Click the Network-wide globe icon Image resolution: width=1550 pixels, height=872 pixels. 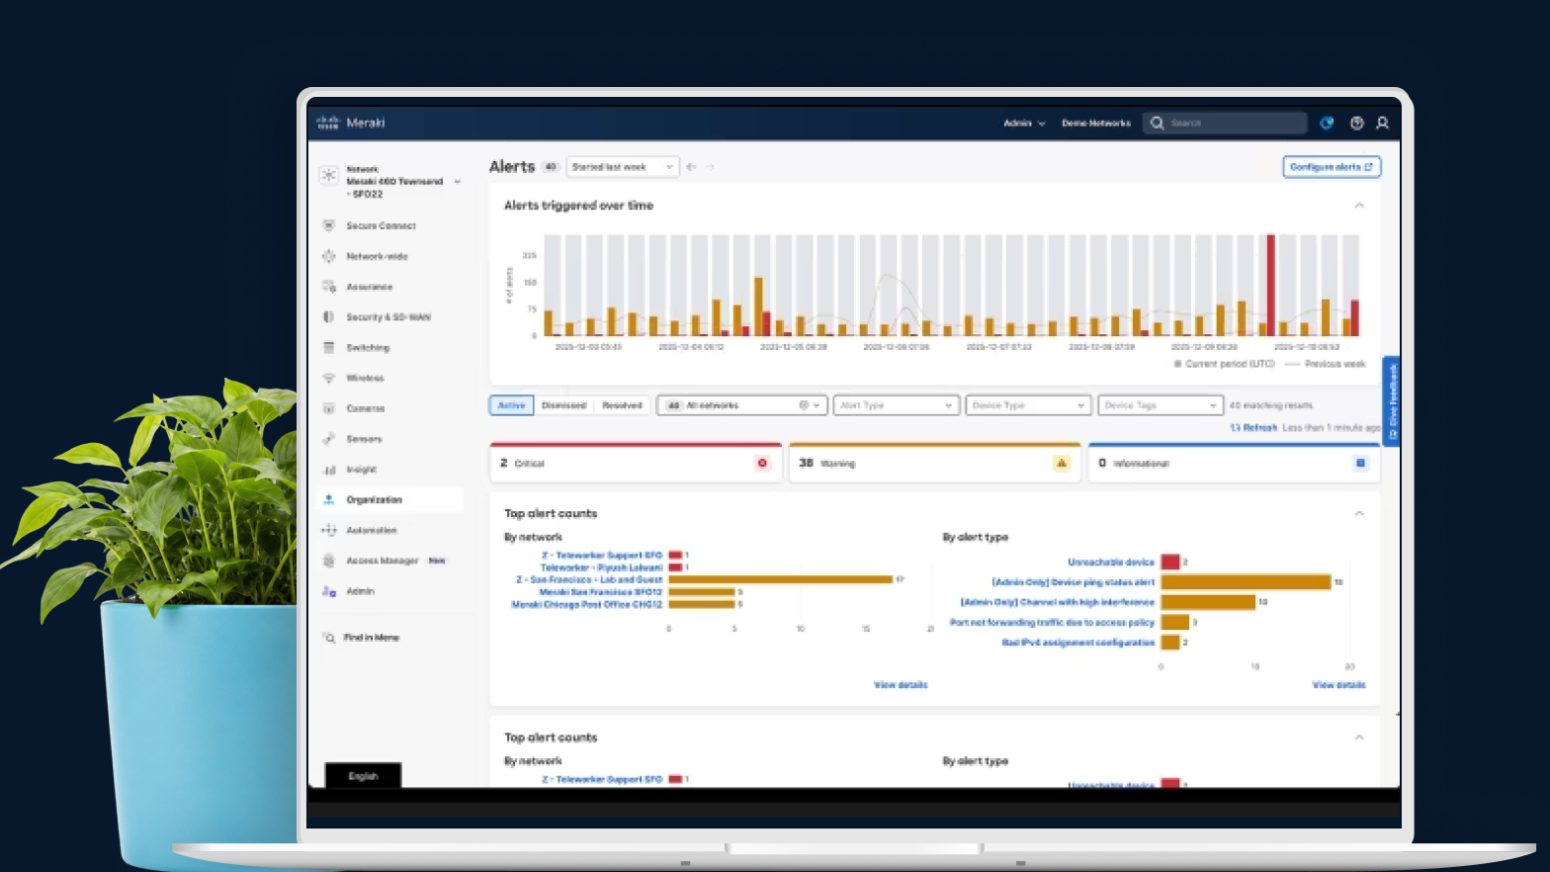click(329, 256)
